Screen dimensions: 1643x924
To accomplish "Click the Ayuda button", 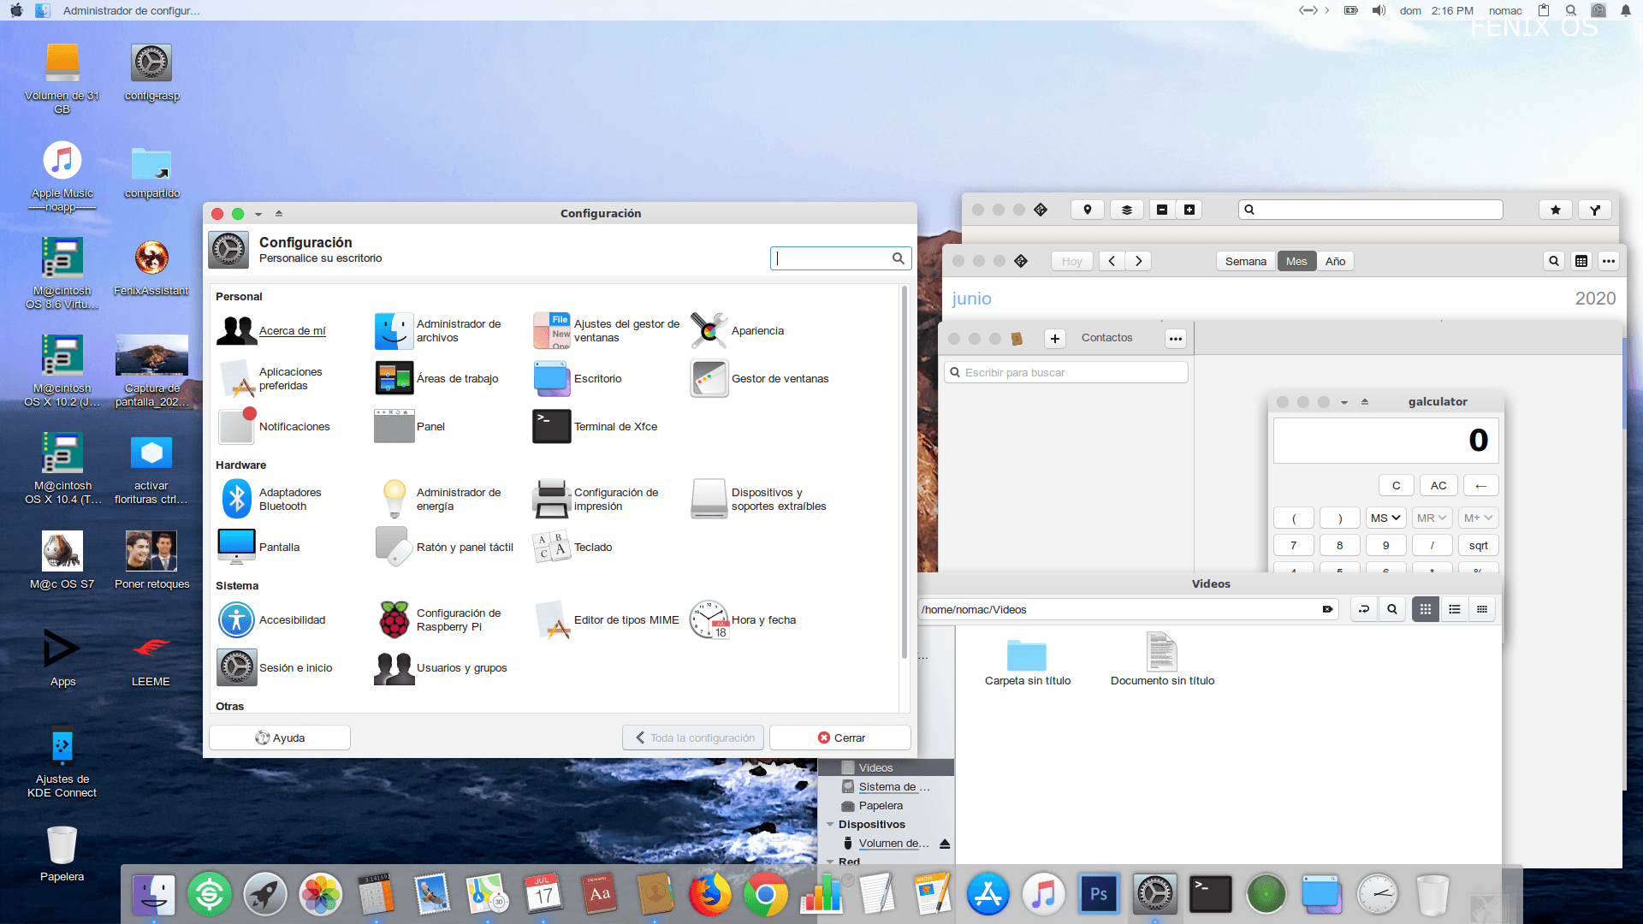I will (x=280, y=738).
